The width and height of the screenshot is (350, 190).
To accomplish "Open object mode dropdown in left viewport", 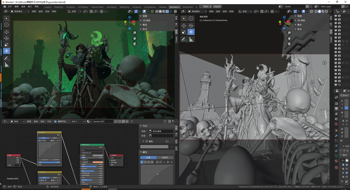I will coord(20,11).
